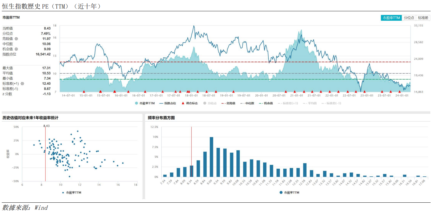433x216 pixels.
Task: Enable the 标准差(+1) legend series
Action: pos(288,103)
